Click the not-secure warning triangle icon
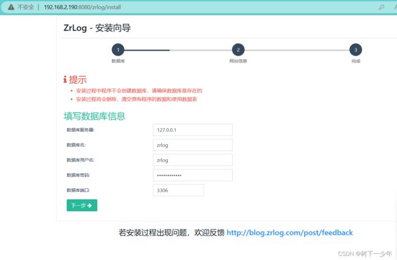The width and height of the screenshot is (397, 260). (x=11, y=7)
